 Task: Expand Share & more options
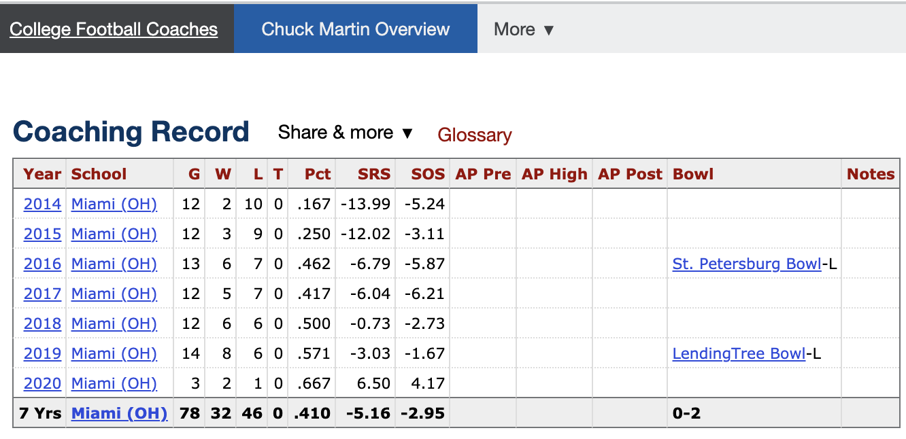[346, 133]
